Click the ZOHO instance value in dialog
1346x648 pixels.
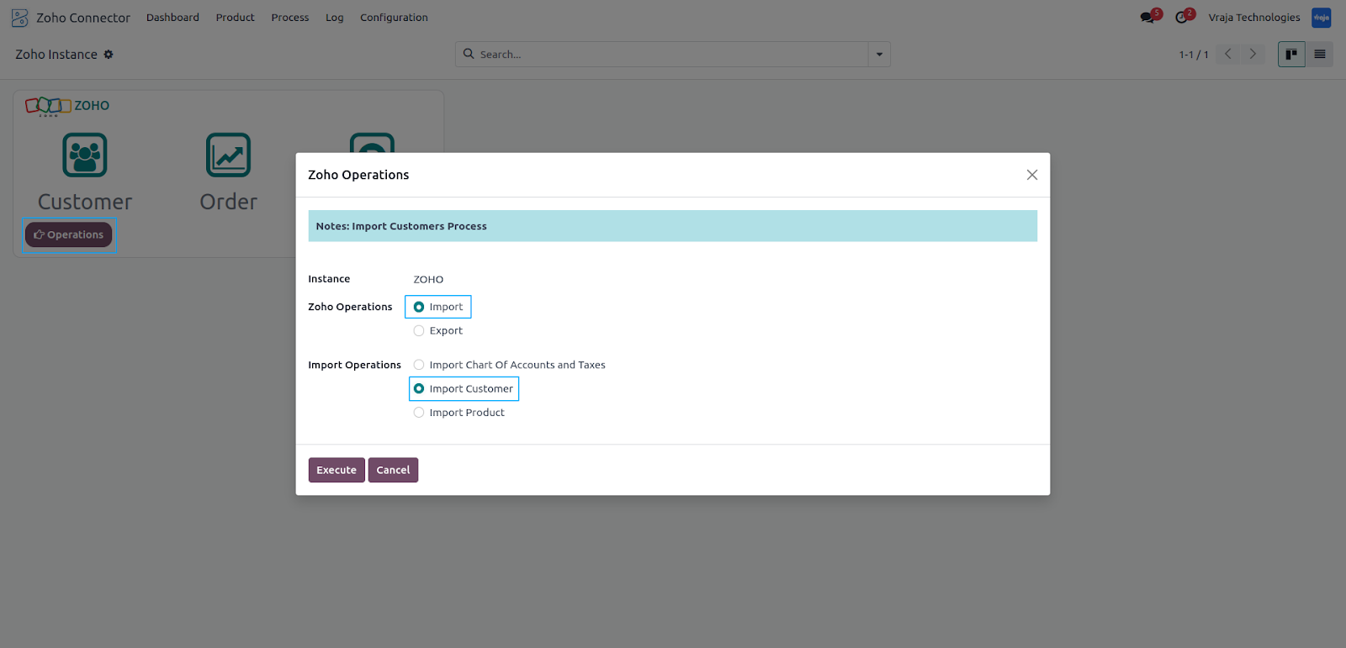[x=428, y=279]
